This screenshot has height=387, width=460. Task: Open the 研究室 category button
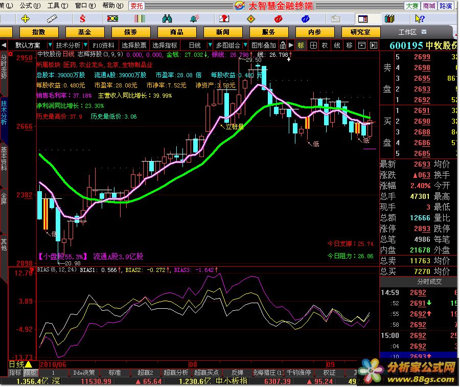click(x=361, y=32)
